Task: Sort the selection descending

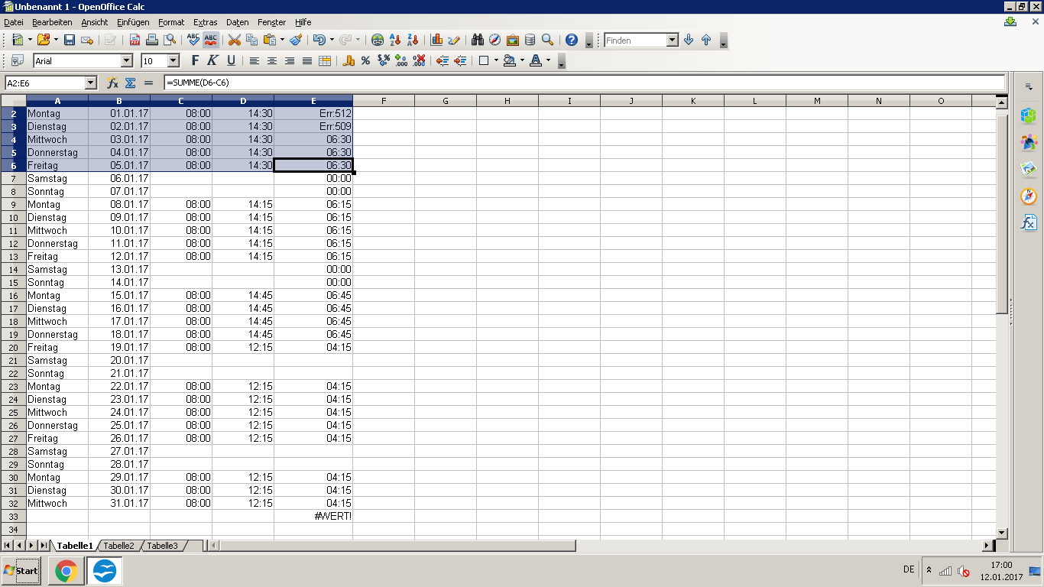Action: pyautogui.click(x=413, y=40)
